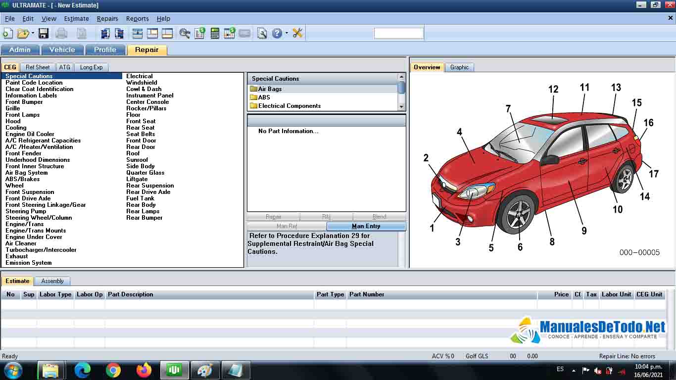The image size is (676, 380).
Task: Click the bottom-pane layout toolbar icon
Action: (x=167, y=33)
